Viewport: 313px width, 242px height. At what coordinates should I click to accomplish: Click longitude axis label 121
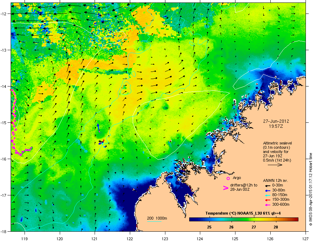(x=95, y=238)
